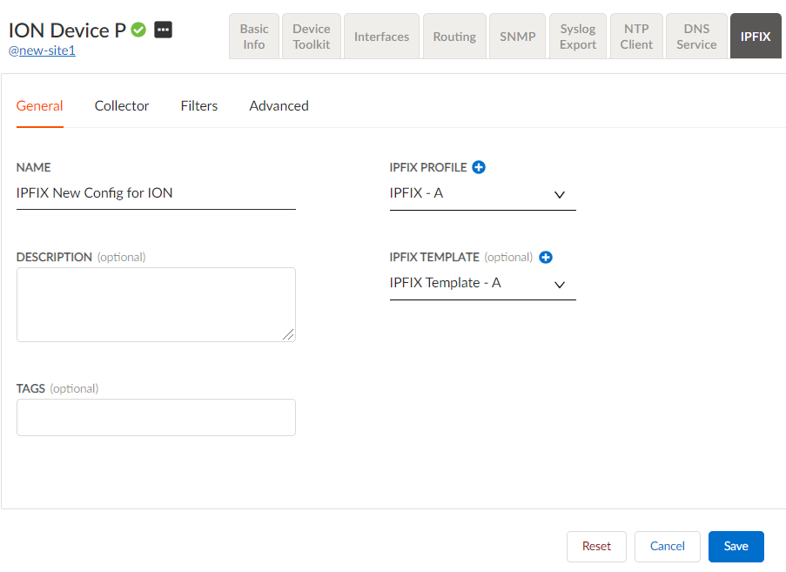The height and width of the screenshot is (572, 786).
Task: Go to the Advanced tab
Action: 279,106
